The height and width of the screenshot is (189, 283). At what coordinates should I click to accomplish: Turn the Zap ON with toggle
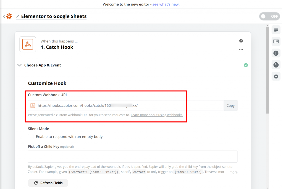click(x=269, y=17)
